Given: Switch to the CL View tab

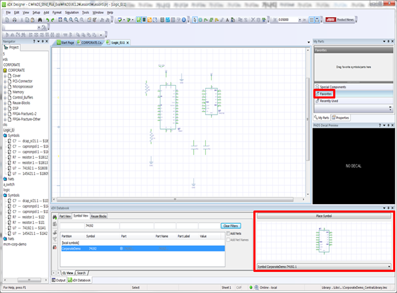Looking at the screenshot, I should 68,273.
